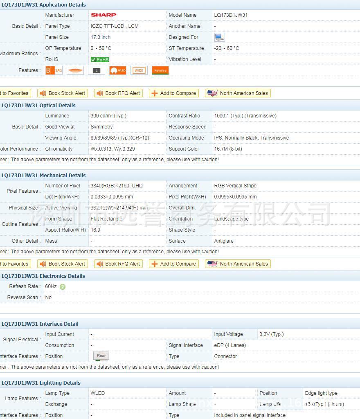Click Book RFQ Alert above Optical Details
The height and width of the screenshot is (419, 360).
[x=118, y=93]
